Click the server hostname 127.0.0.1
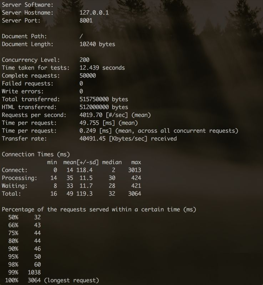Viewport: 263px width, 285px height. point(94,12)
